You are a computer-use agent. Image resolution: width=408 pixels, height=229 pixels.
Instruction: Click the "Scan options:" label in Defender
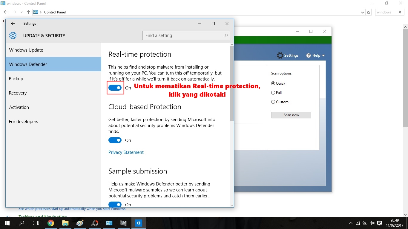tap(282, 73)
